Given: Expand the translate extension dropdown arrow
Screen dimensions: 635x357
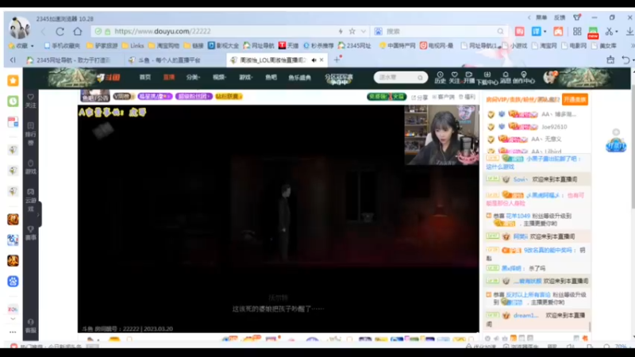Looking at the screenshot, I should (545, 32).
